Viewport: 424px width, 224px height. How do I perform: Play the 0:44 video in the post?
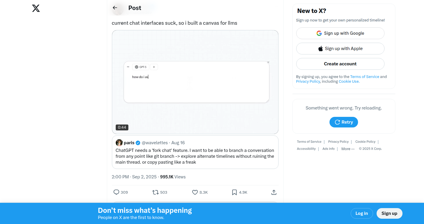point(195,82)
